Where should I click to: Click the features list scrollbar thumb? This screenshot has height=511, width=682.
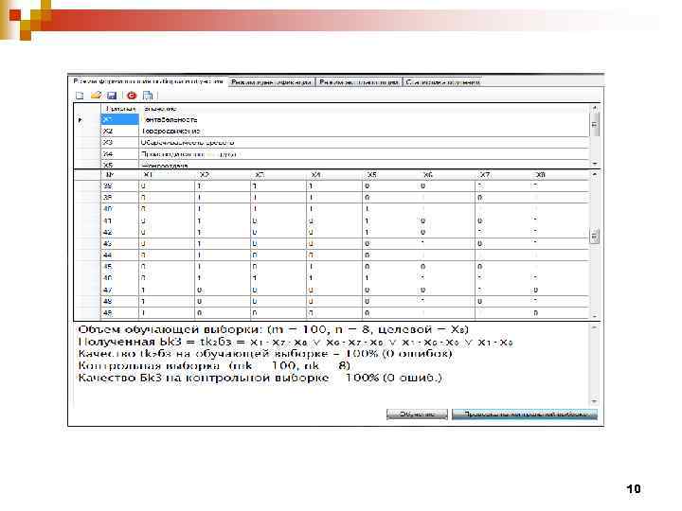[595, 125]
